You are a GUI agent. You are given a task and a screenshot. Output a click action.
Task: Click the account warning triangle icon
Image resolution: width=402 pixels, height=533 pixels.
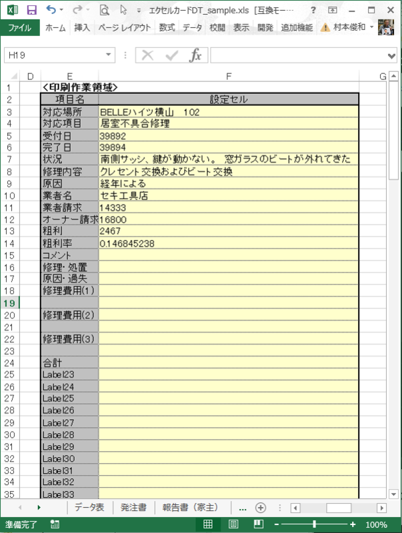click(325, 27)
